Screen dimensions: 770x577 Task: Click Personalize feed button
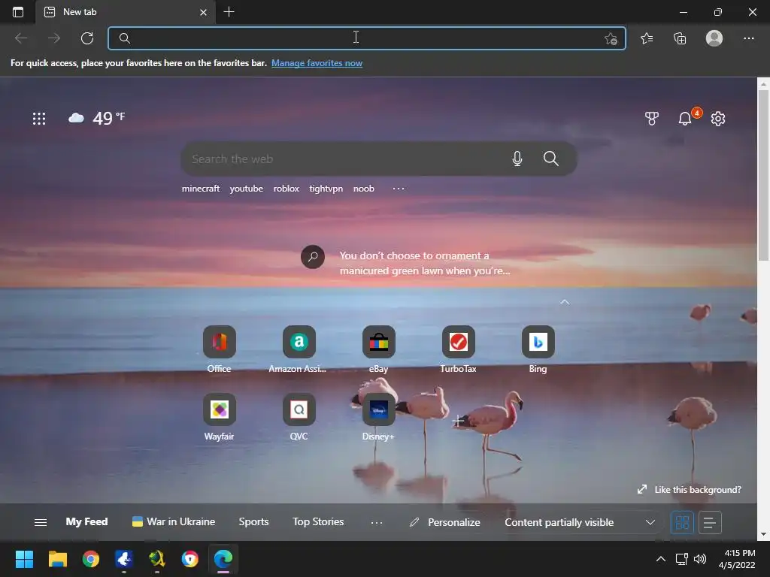tap(445, 522)
